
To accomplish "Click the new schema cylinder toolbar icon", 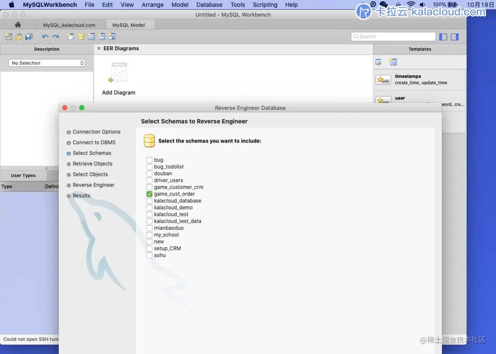I will 81,37.
